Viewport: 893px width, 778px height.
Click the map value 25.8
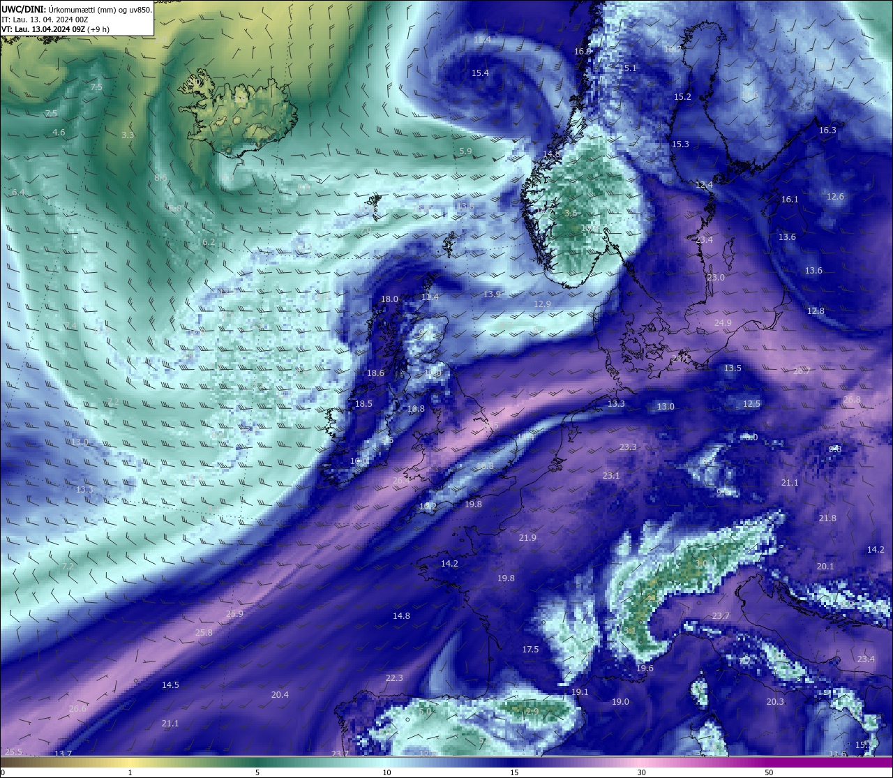tap(204, 633)
